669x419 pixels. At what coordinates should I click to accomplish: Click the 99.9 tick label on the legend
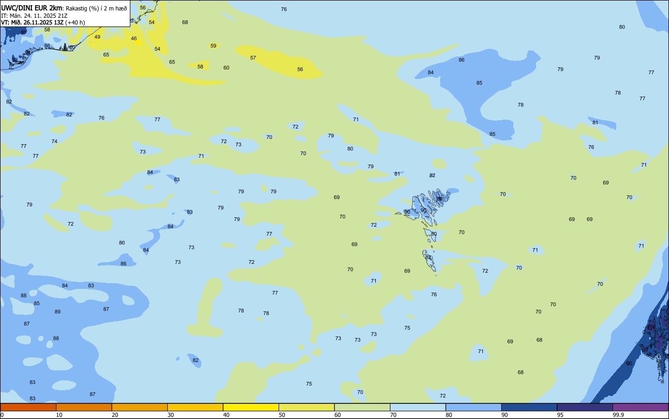pyautogui.click(x=618, y=415)
